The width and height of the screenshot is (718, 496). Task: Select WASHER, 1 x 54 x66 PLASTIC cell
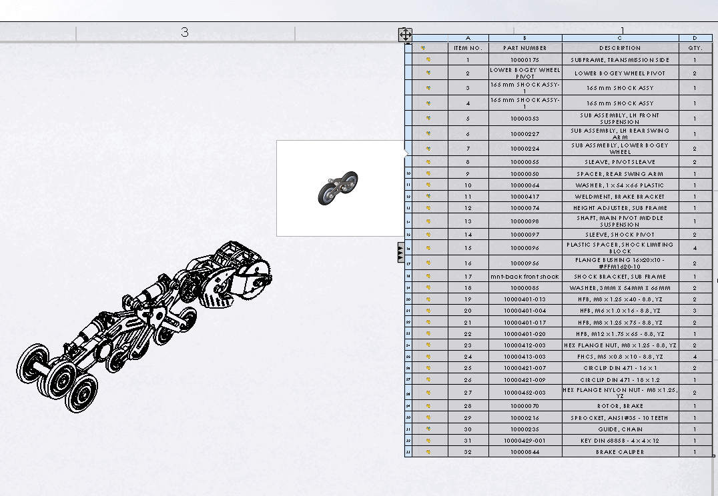[x=621, y=185]
